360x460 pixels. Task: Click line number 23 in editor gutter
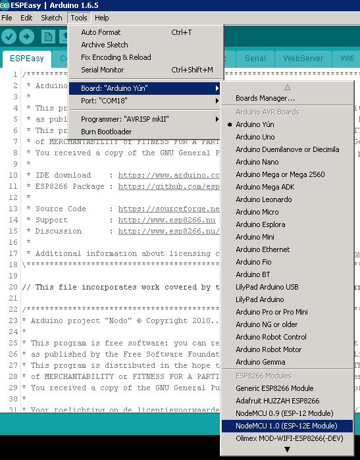click(x=13, y=320)
